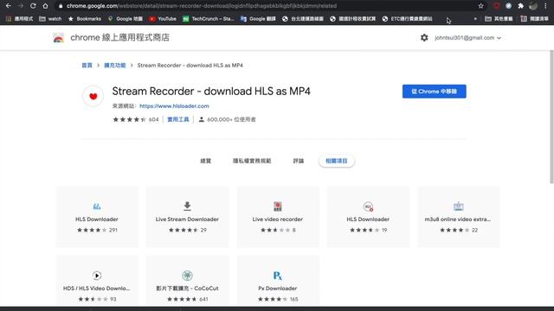
Task: Click the Live Stream Downloader arrow icon
Action: (x=187, y=206)
